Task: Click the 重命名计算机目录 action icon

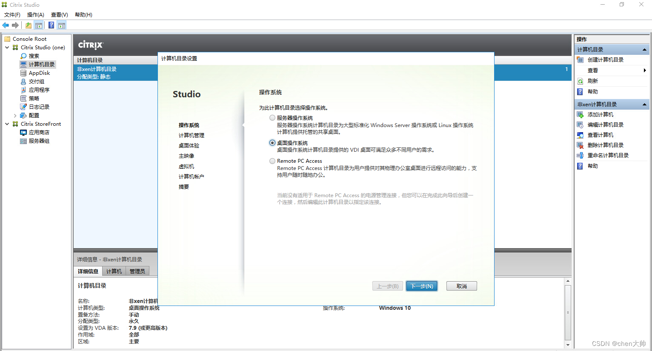Action: (580, 156)
